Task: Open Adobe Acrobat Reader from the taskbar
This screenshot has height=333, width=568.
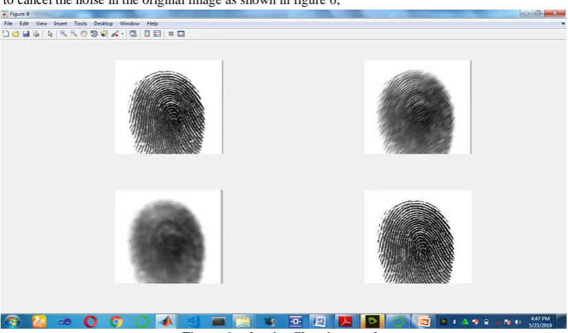Action: click(x=345, y=321)
